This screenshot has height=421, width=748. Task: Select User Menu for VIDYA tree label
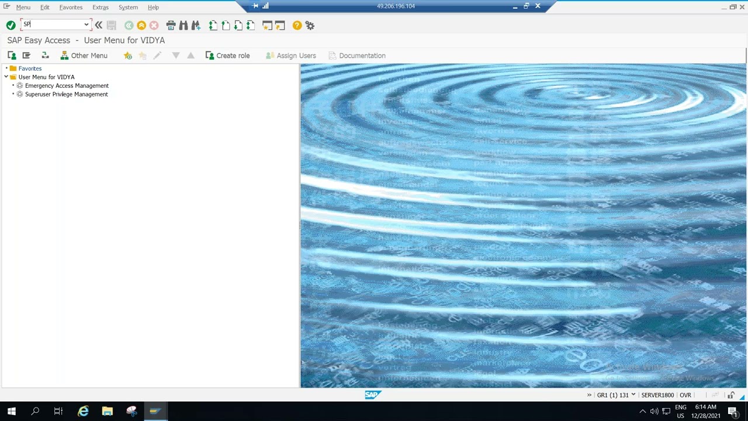tap(46, 77)
